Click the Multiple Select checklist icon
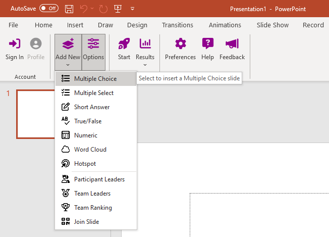Image resolution: width=329 pixels, height=237 pixels. click(66, 92)
